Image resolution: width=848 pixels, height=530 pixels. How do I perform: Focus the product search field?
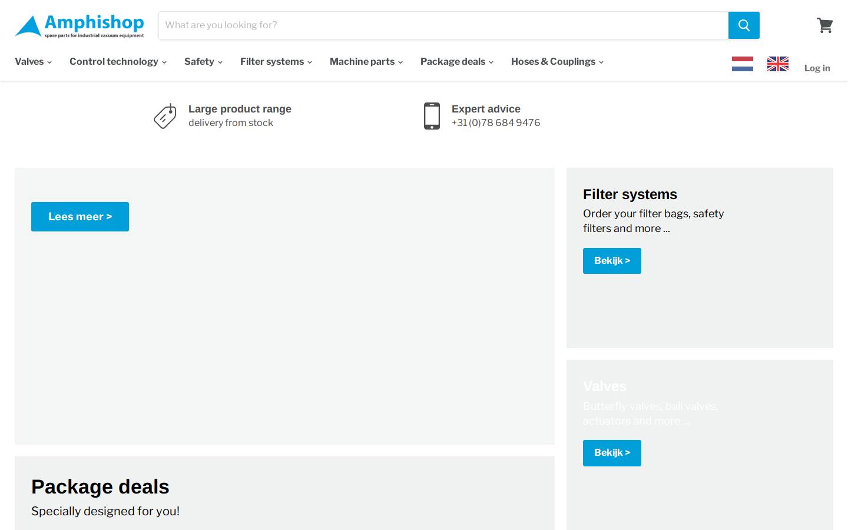click(443, 25)
